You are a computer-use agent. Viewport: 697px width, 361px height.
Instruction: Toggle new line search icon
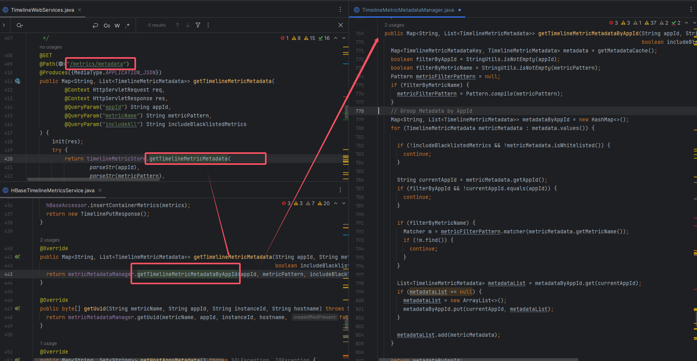click(x=95, y=25)
